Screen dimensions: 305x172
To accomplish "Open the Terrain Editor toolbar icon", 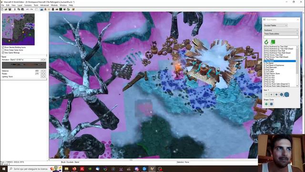I will 41,10.
